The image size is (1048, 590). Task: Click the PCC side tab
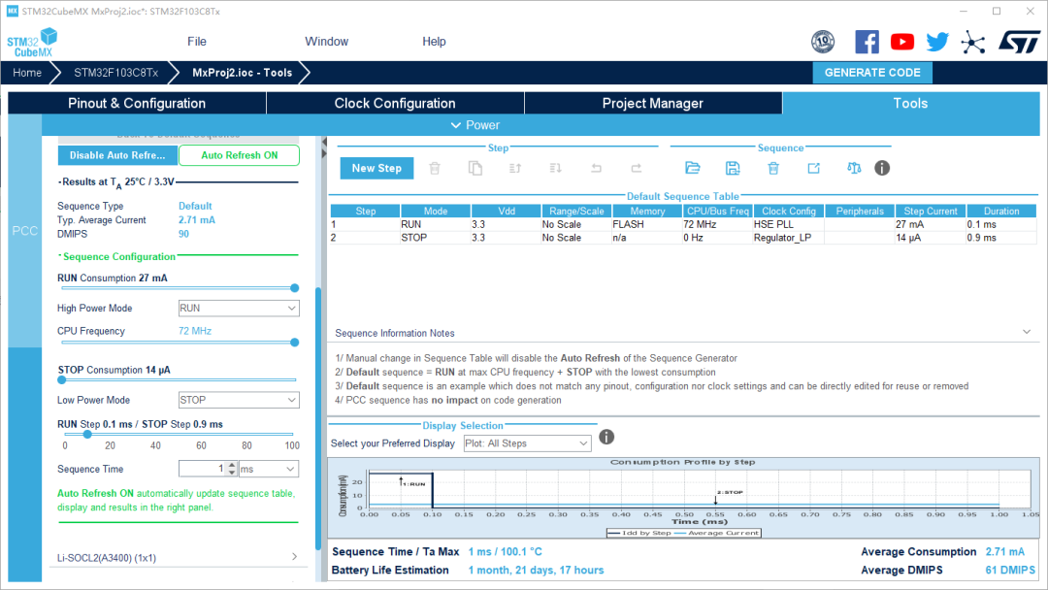(24, 231)
